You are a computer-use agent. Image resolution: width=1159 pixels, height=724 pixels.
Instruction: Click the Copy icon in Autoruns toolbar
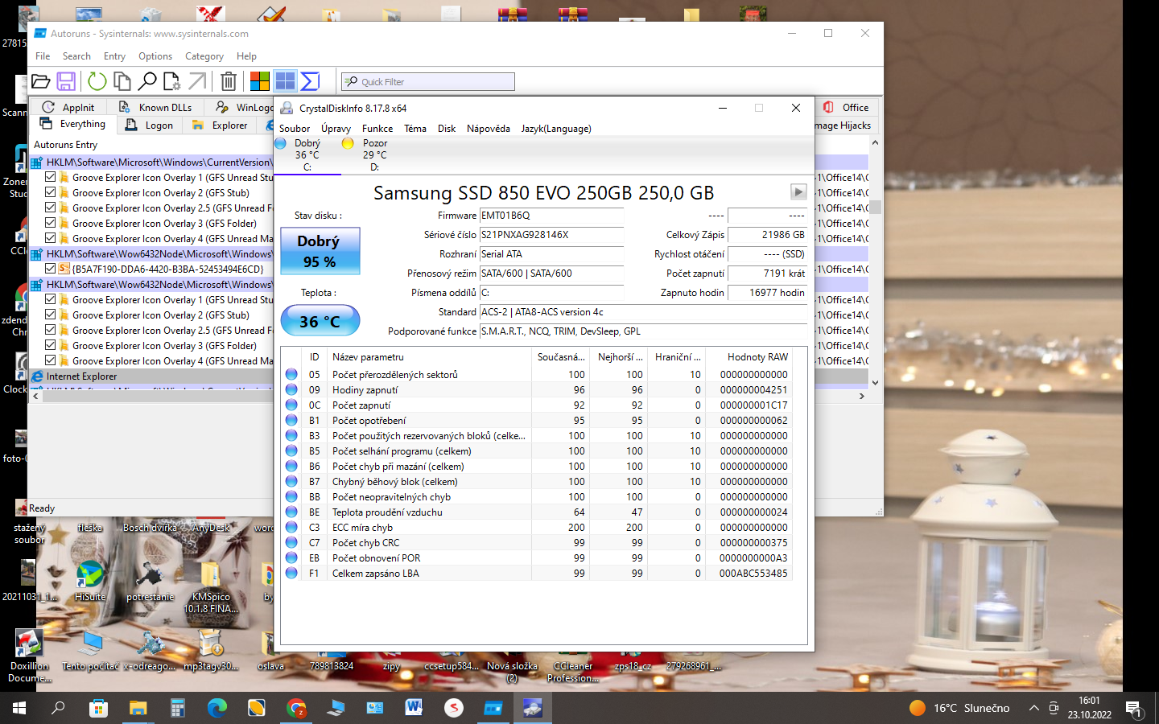tap(122, 81)
